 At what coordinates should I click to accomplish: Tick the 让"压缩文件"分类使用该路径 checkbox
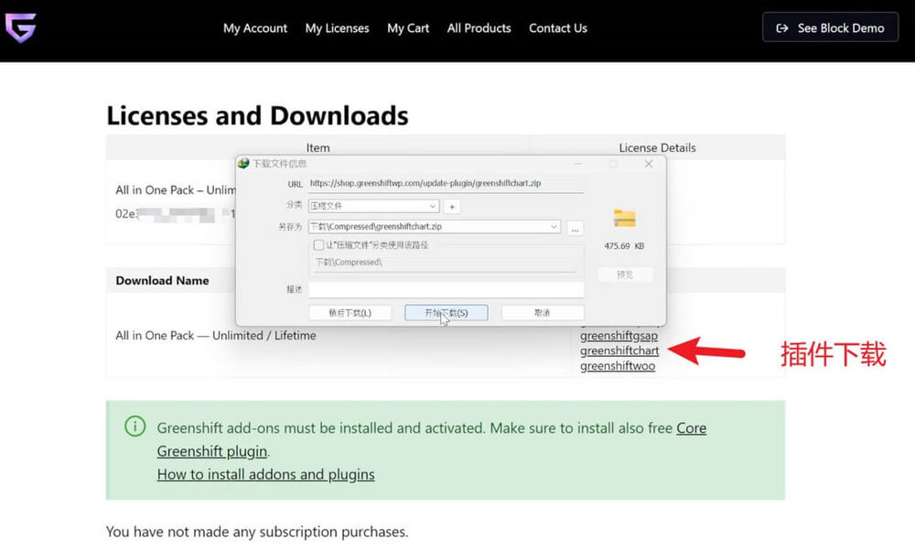[318, 245]
